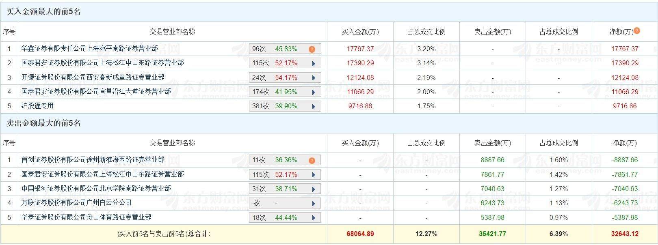
Task: Click the orange help icon beside 净额(万) header
Action: pyautogui.click(x=637, y=31)
